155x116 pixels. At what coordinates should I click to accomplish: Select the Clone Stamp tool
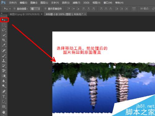(4, 61)
